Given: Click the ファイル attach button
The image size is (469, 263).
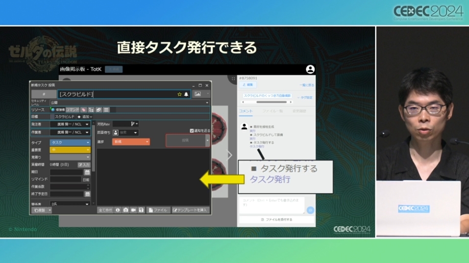Looking at the screenshot, I should click(158, 210).
